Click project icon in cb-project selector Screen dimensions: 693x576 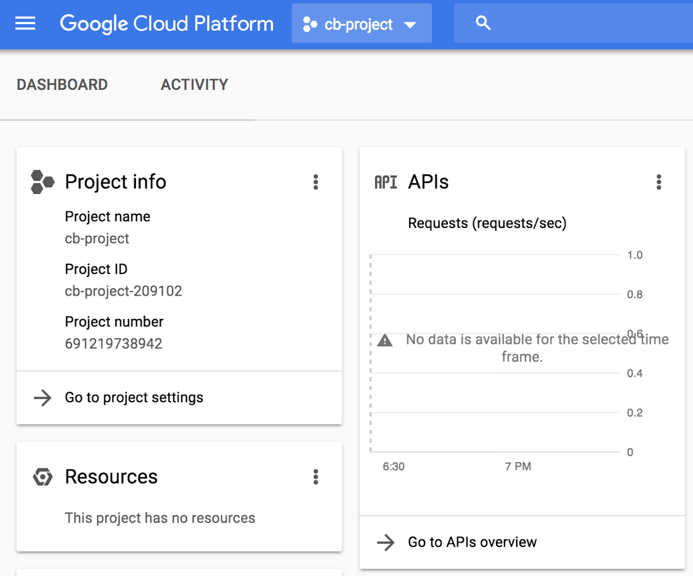tap(310, 24)
